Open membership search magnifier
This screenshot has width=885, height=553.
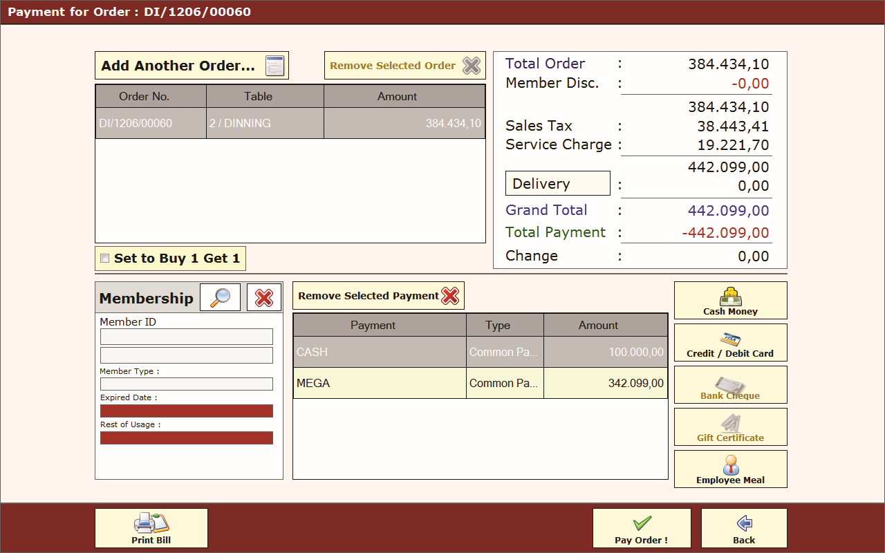click(x=221, y=298)
